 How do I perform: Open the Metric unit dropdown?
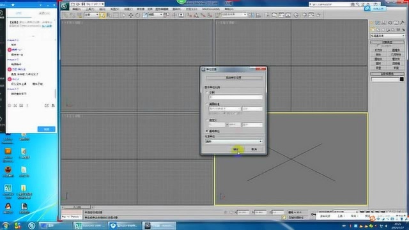pos(236,97)
